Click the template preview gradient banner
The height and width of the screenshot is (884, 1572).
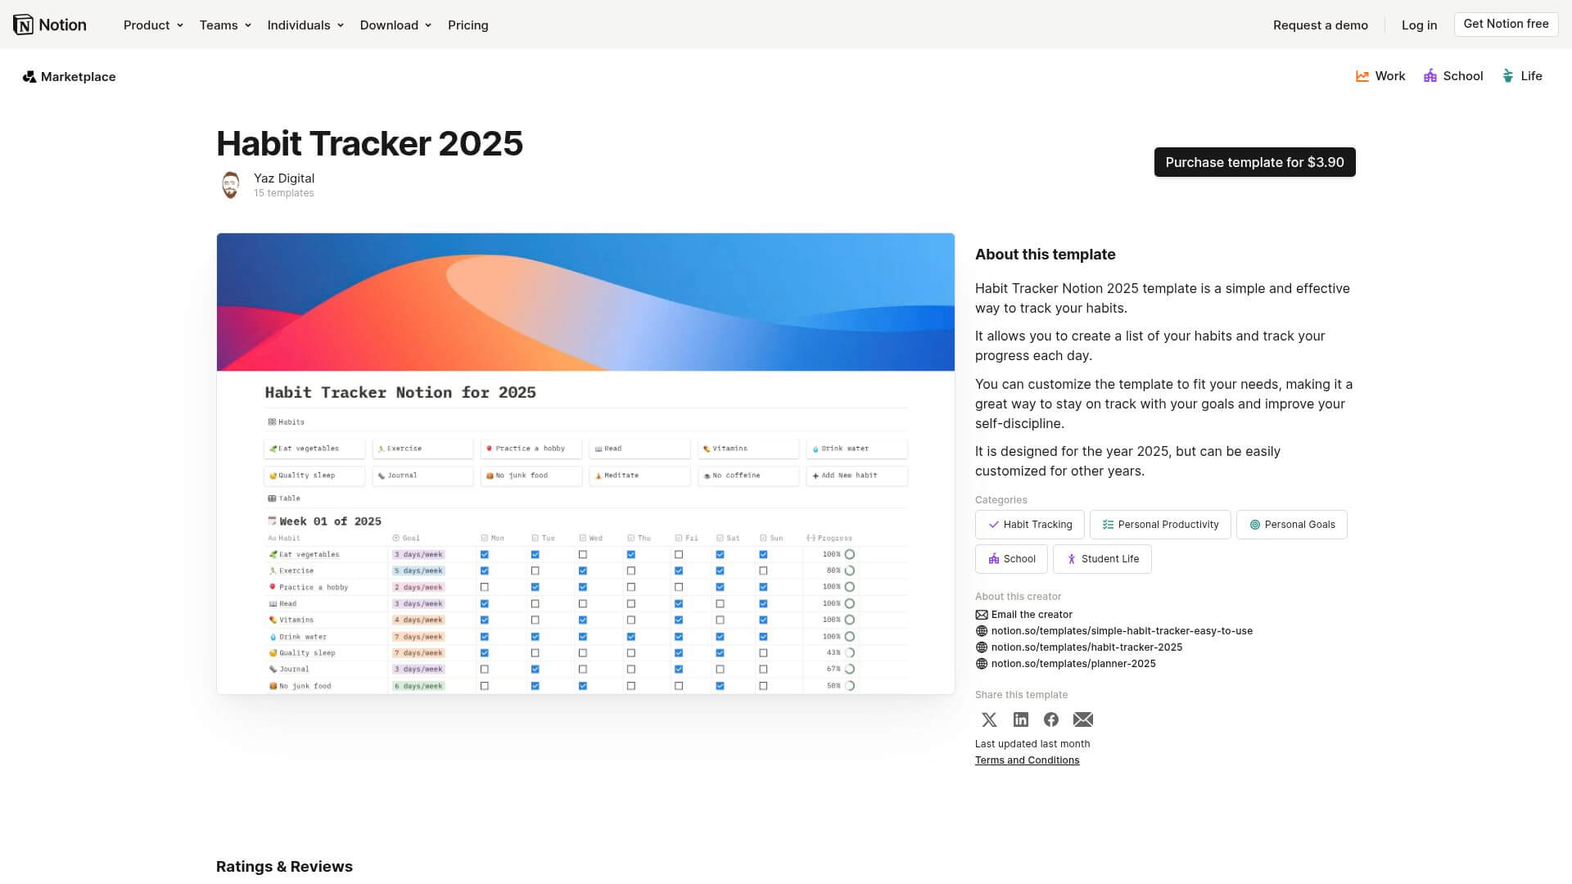point(585,301)
